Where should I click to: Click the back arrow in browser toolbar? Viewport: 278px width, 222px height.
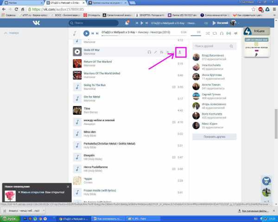pyautogui.click(x=4, y=9)
